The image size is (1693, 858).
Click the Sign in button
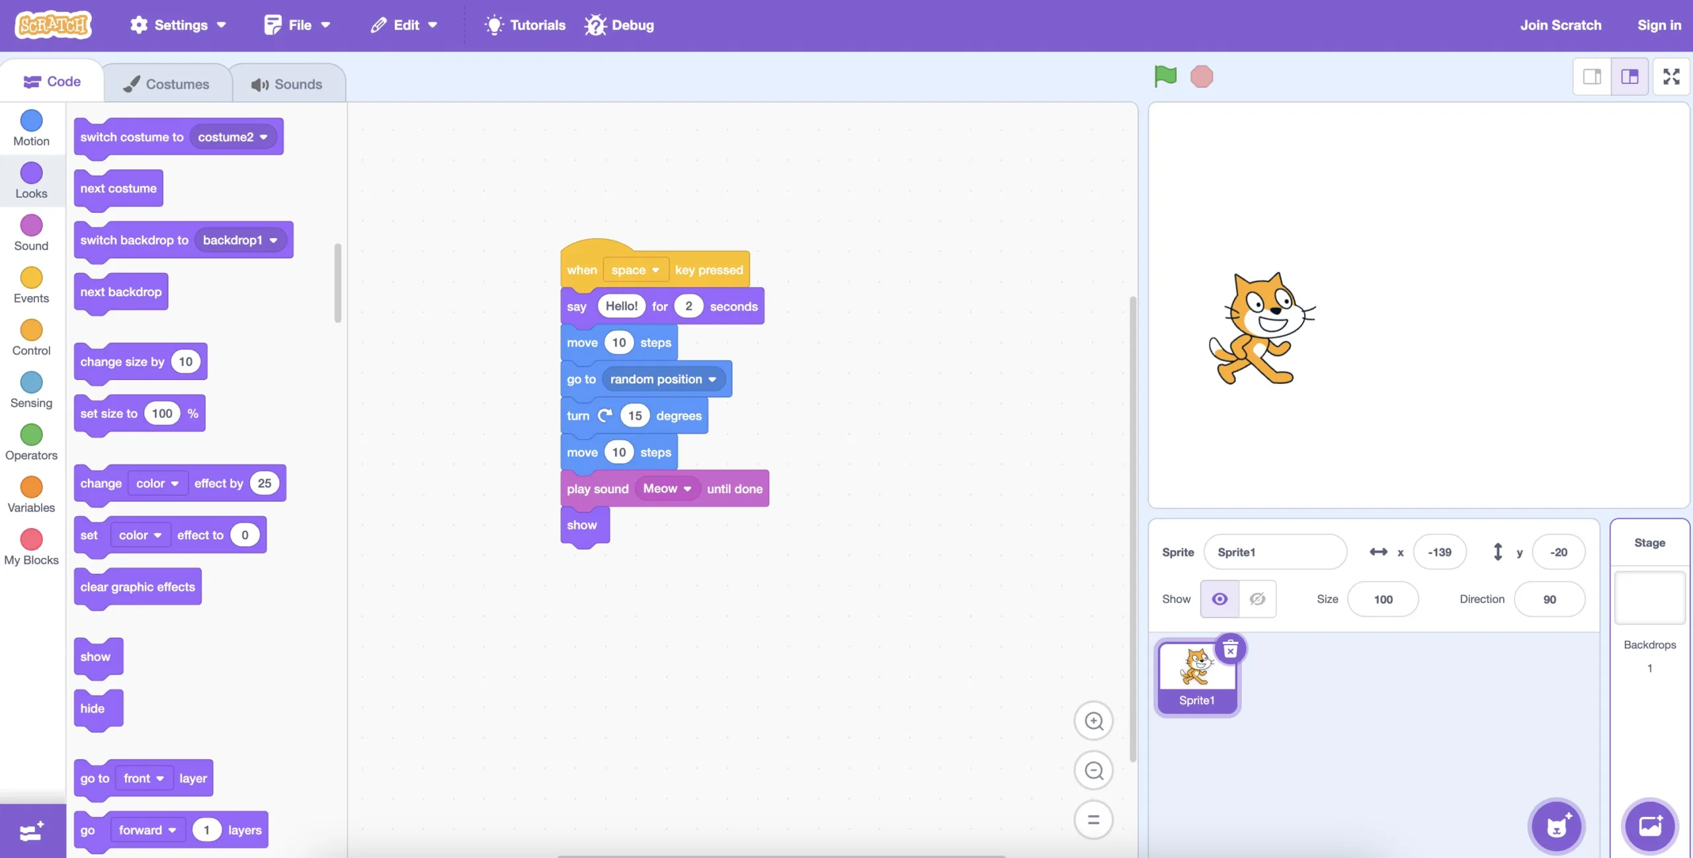coord(1659,24)
